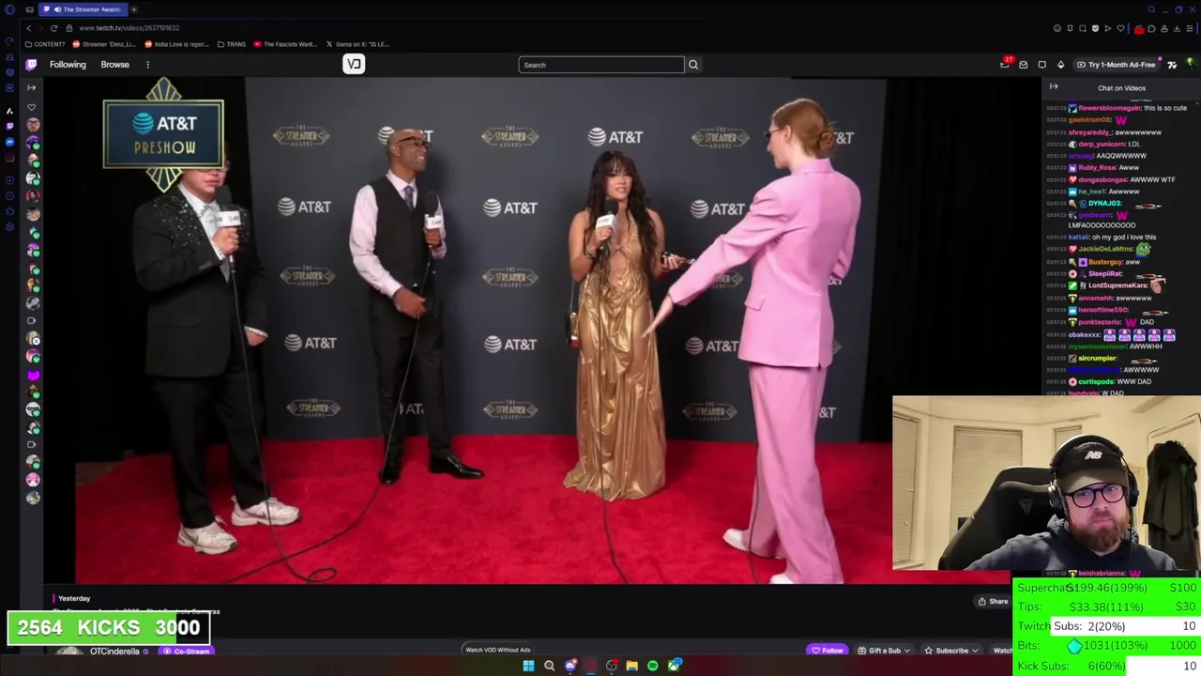Open Discord from the taskbar

pos(570,666)
